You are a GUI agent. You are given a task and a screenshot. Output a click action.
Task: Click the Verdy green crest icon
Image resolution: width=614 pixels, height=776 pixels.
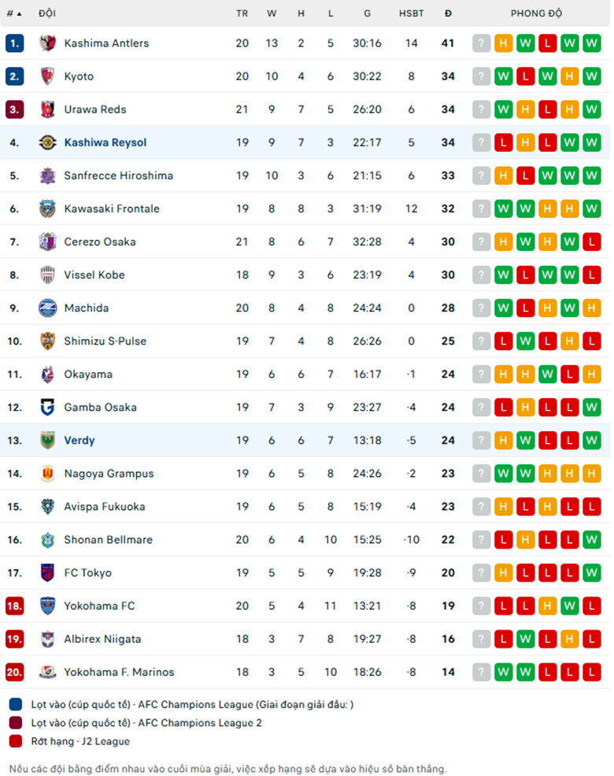point(47,441)
